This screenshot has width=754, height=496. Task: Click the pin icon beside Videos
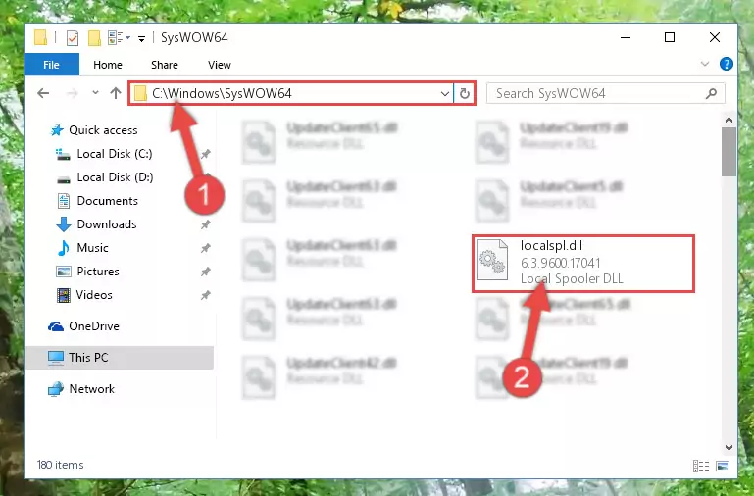(205, 295)
